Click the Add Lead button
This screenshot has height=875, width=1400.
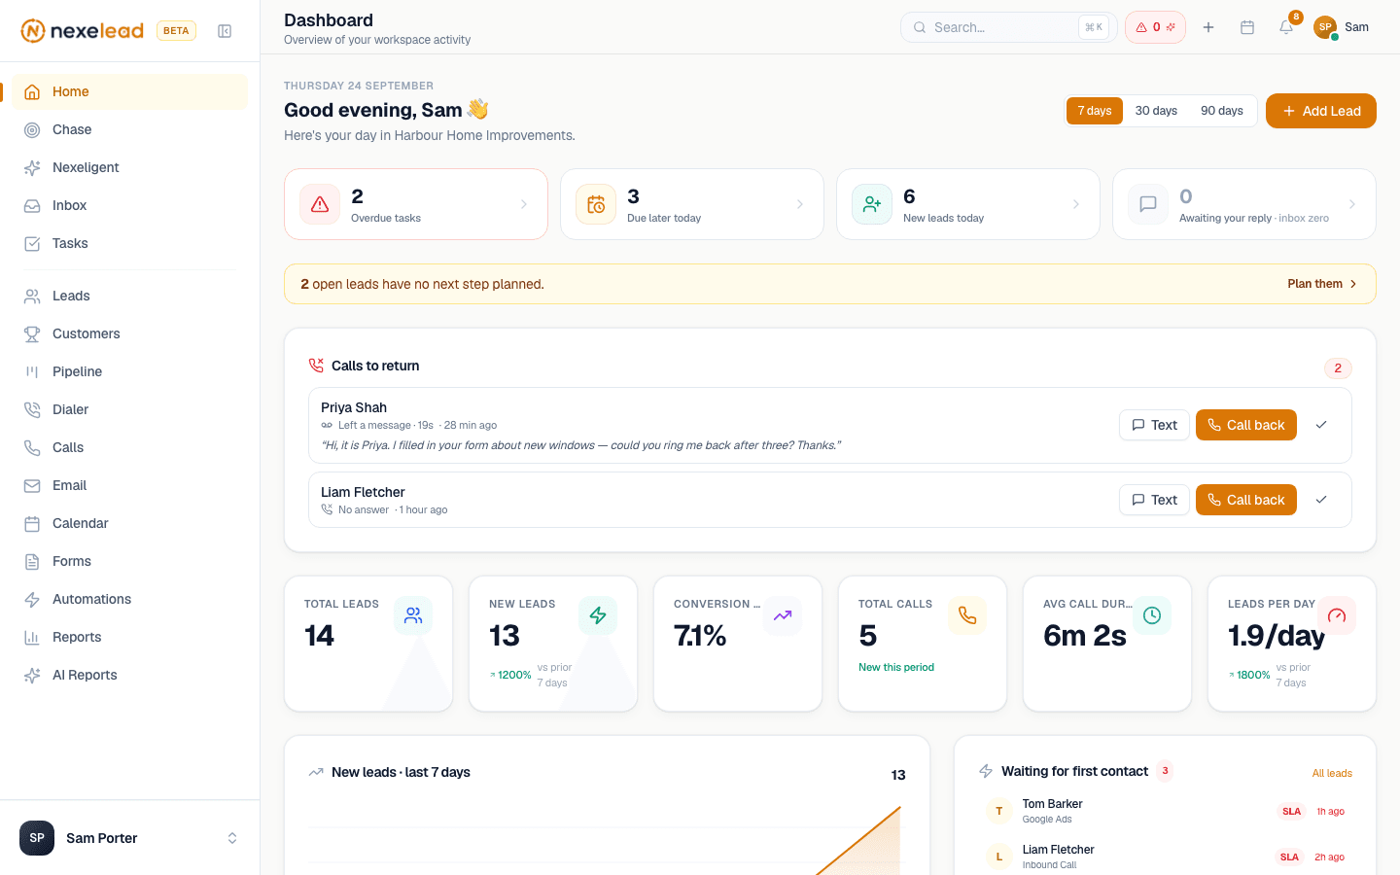(x=1321, y=111)
